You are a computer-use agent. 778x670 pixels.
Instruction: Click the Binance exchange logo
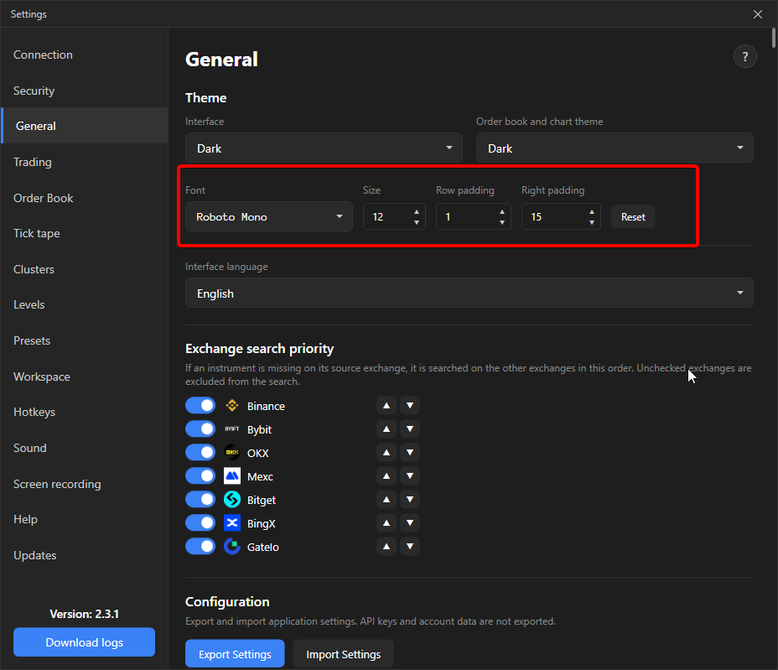(231, 406)
